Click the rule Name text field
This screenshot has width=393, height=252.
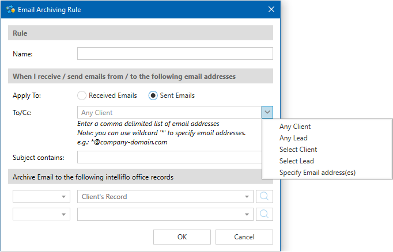[175, 54]
